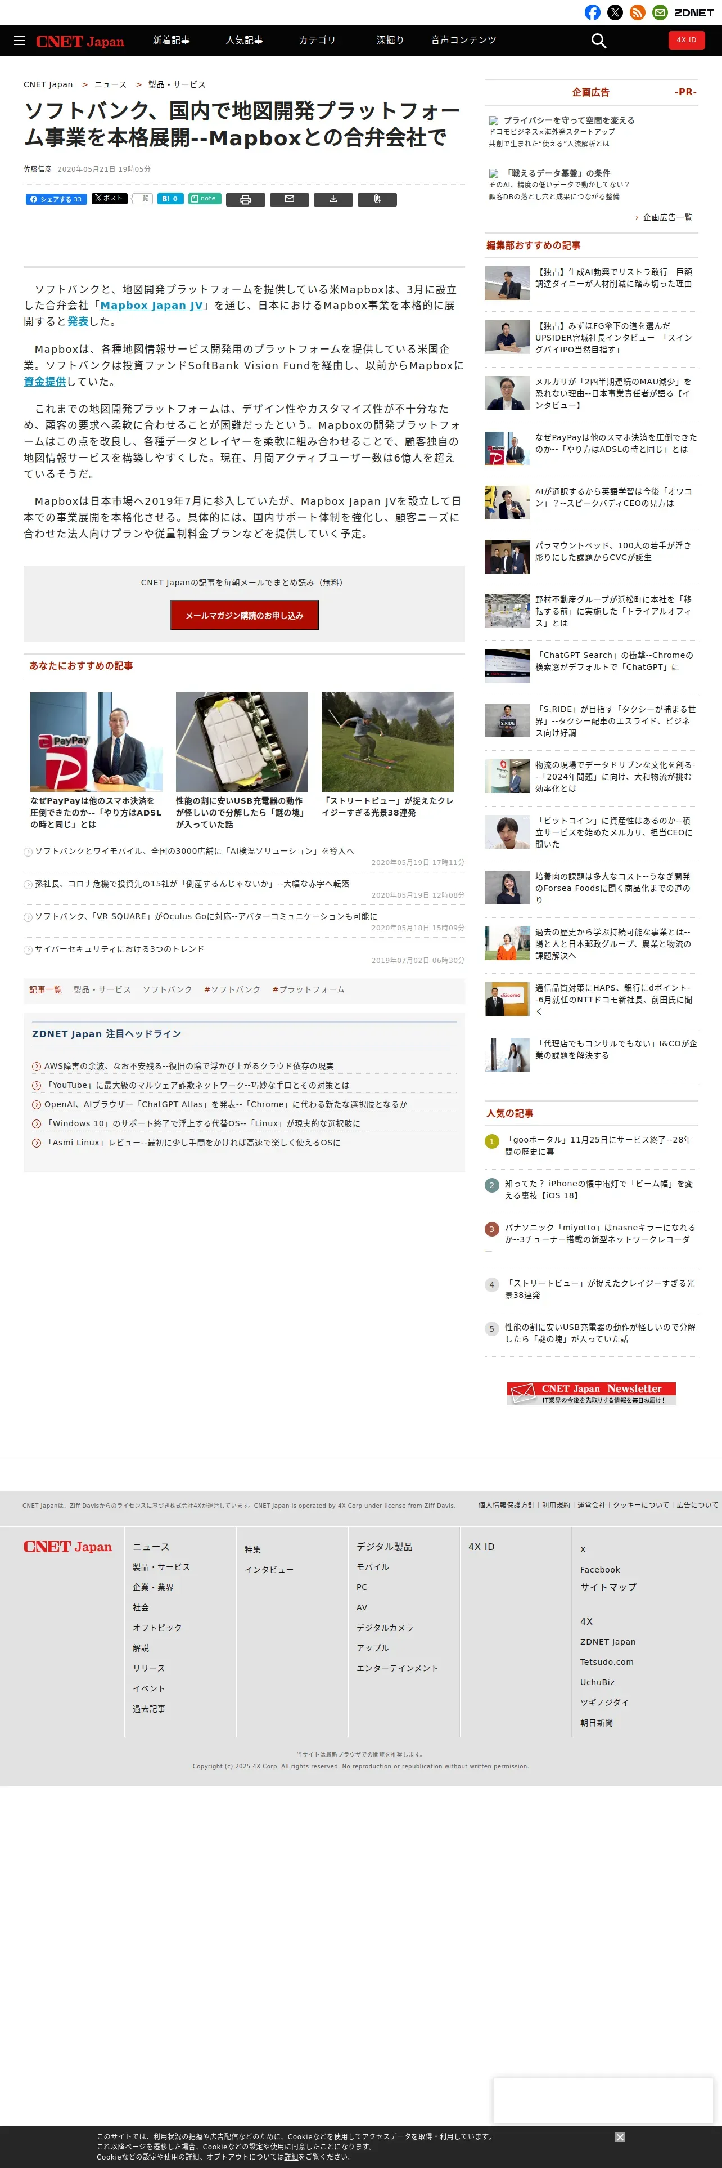722x2168 pixels.
Task: Open 人気記事 in the navbar
Action: tap(245, 41)
